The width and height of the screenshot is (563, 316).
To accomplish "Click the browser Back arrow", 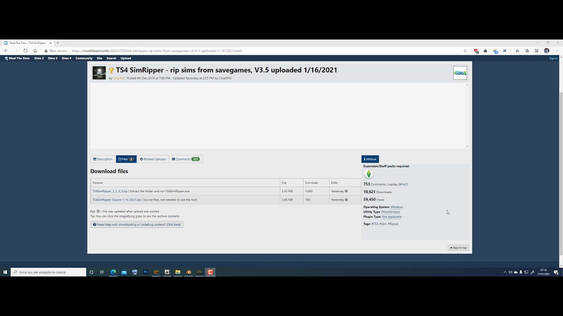I will (6, 51).
